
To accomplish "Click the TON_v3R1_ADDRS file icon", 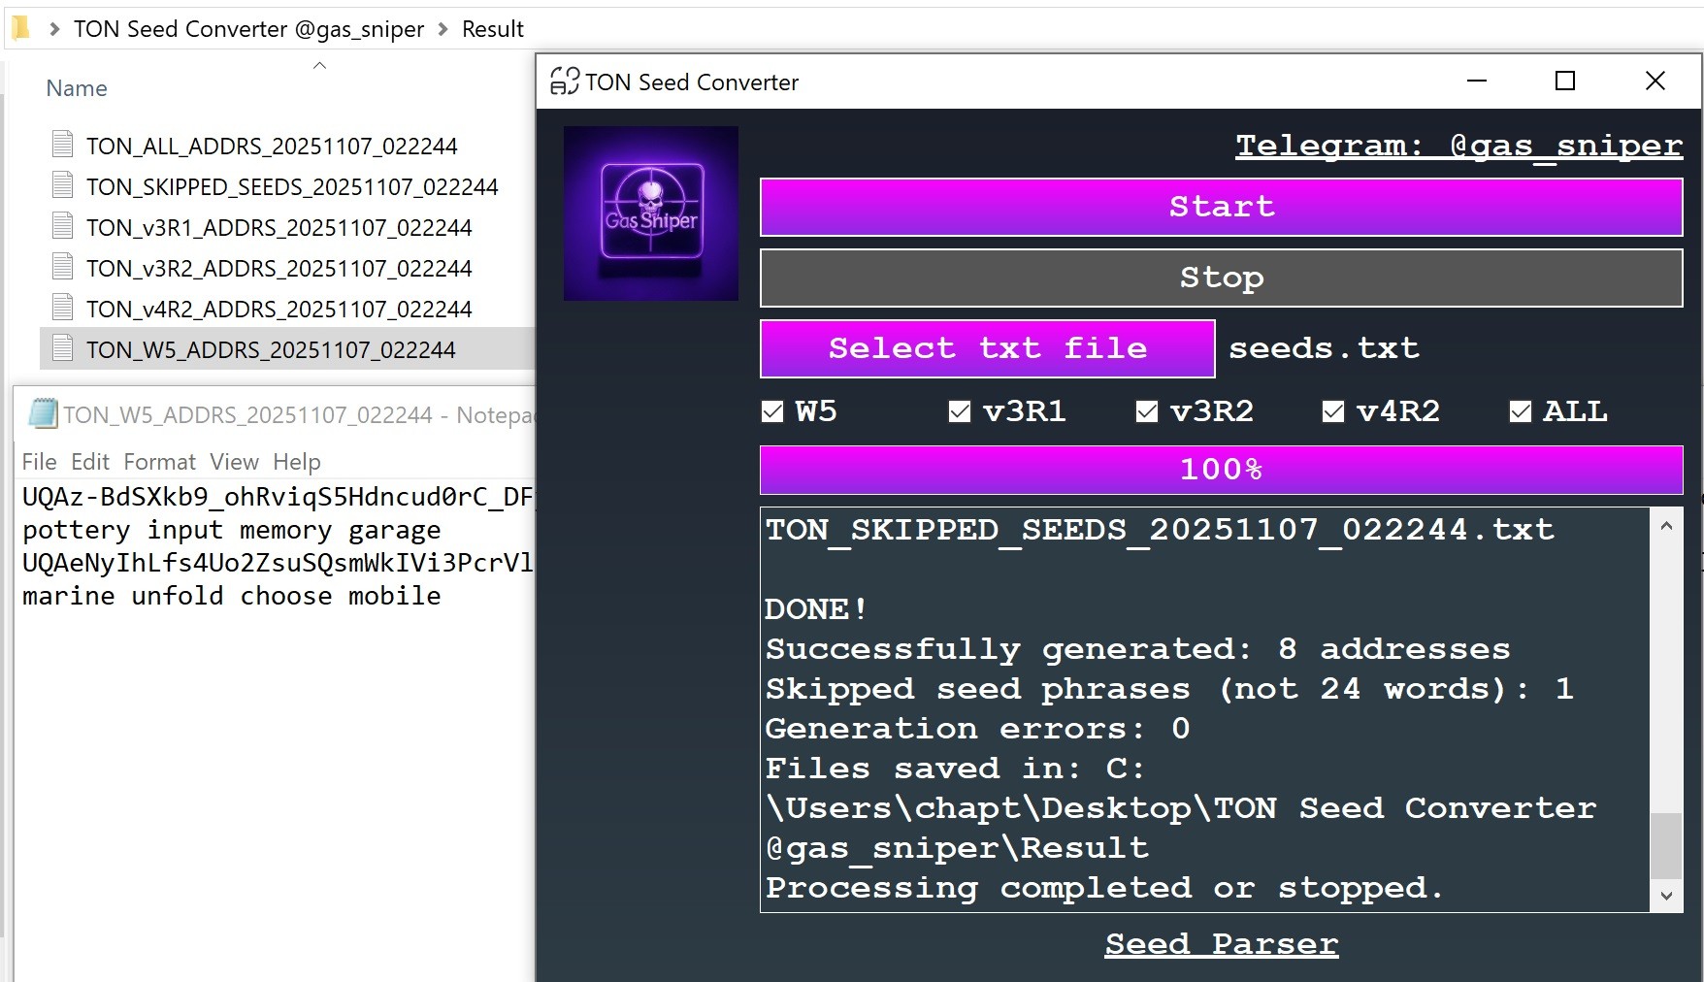I will tap(63, 226).
